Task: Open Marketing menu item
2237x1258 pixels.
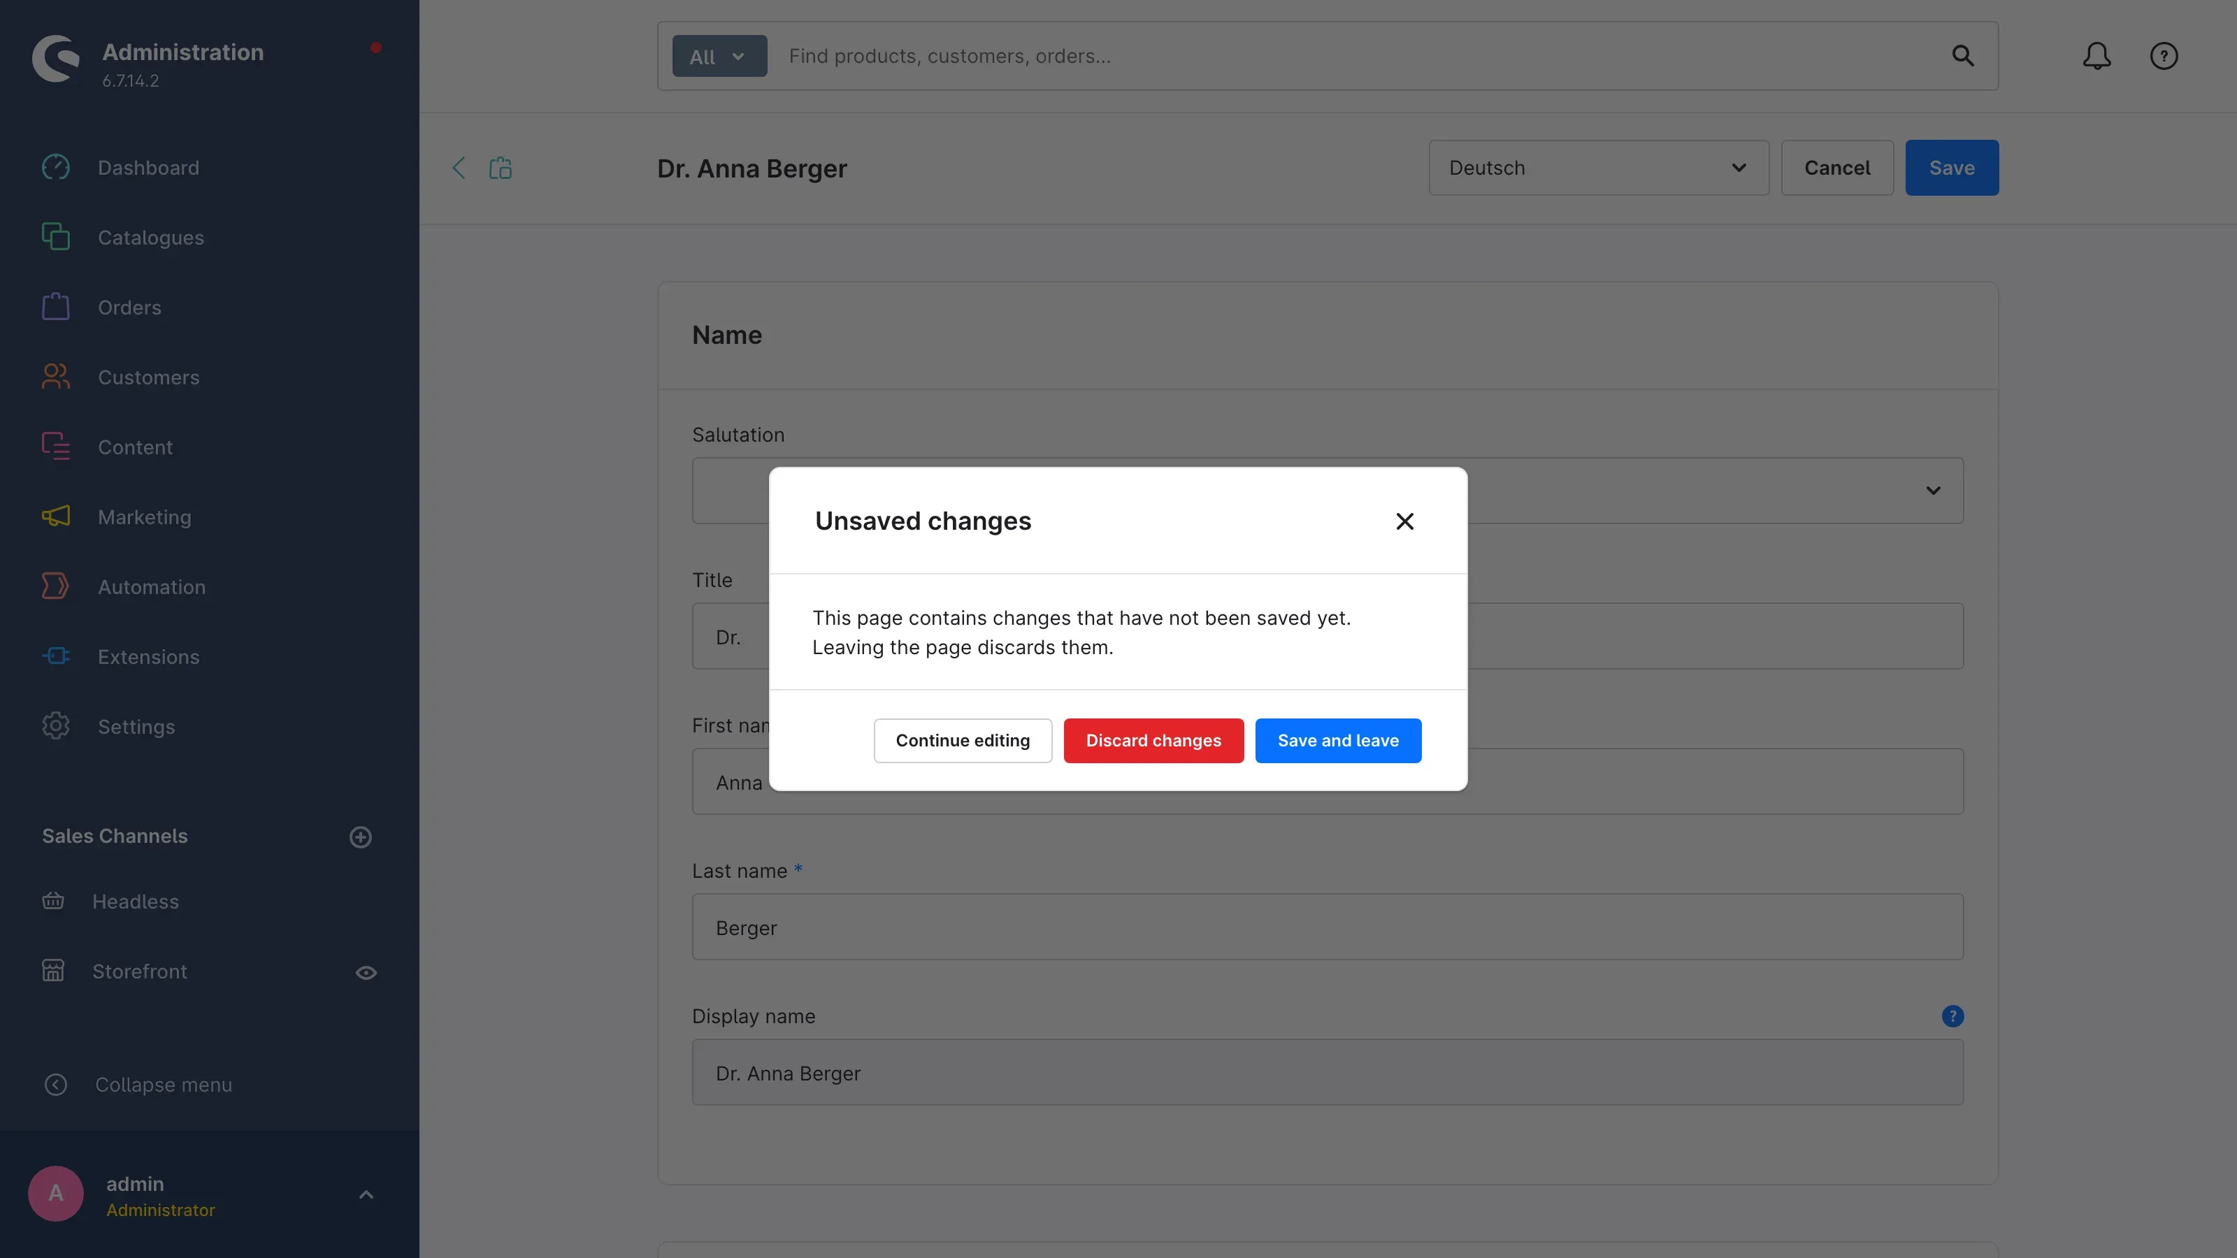Action: coord(144,516)
